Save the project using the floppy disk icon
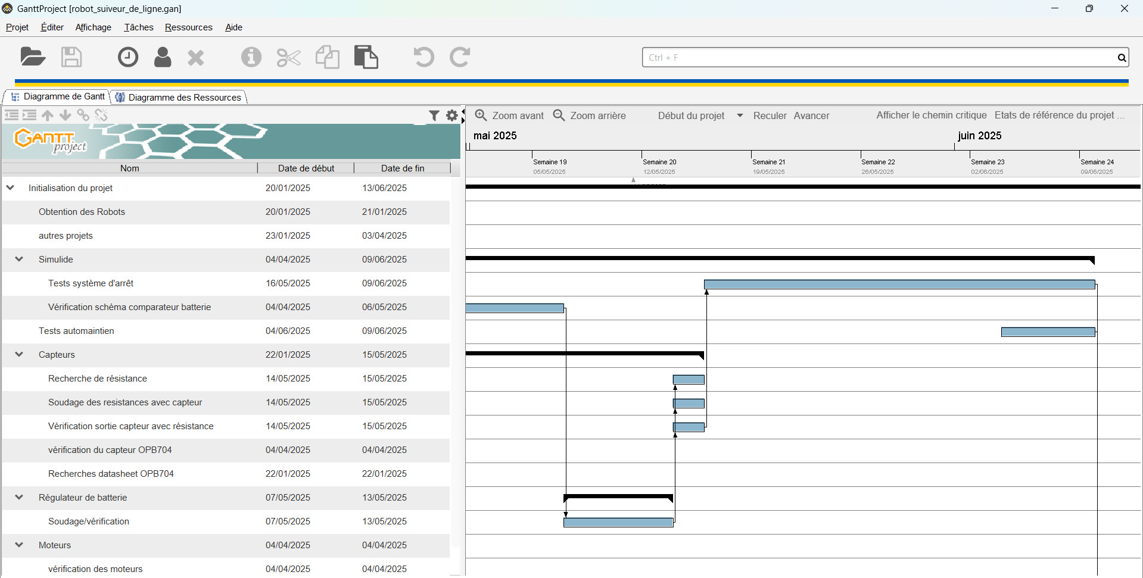This screenshot has width=1143, height=578. pyautogui.click(x=71, y=57)
